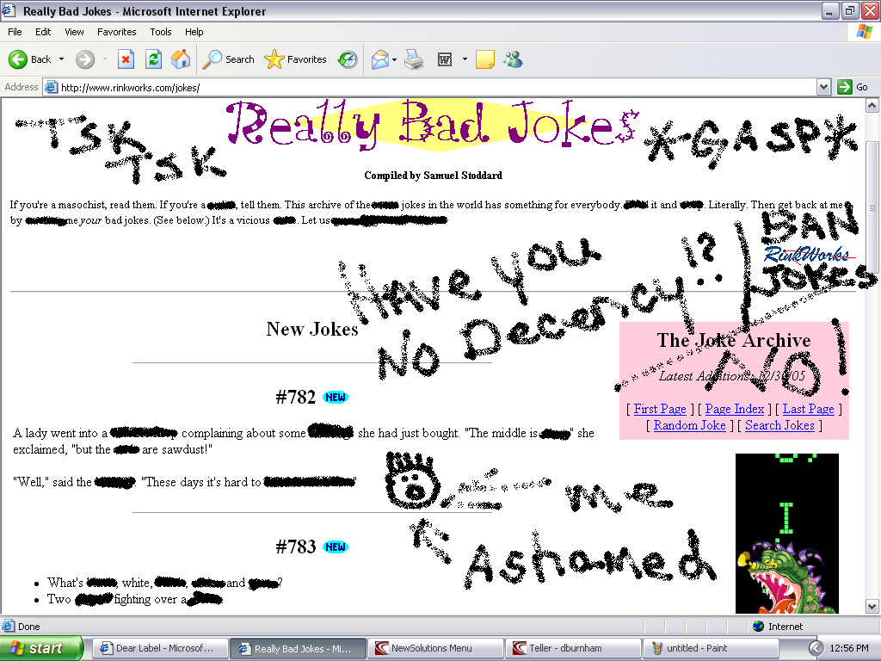The width and height of the screenshot is (881, 661).
Task: Click the 12:56 PM system clock
Action: point(849,648)
